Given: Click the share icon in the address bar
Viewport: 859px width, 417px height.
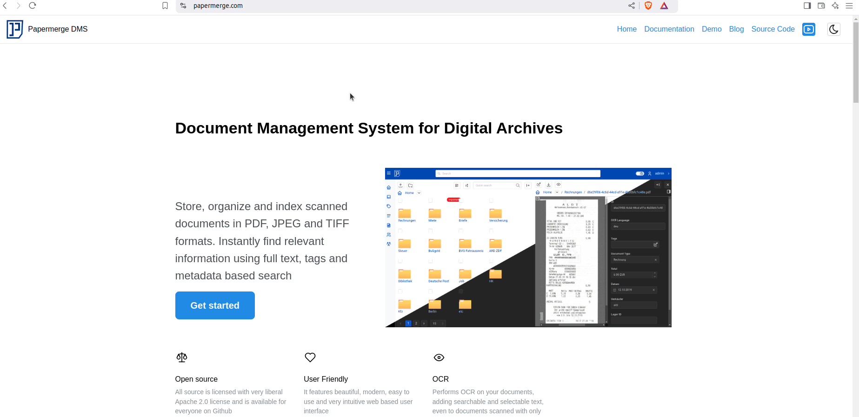Looking at the screenshot, I should (632, 6).
